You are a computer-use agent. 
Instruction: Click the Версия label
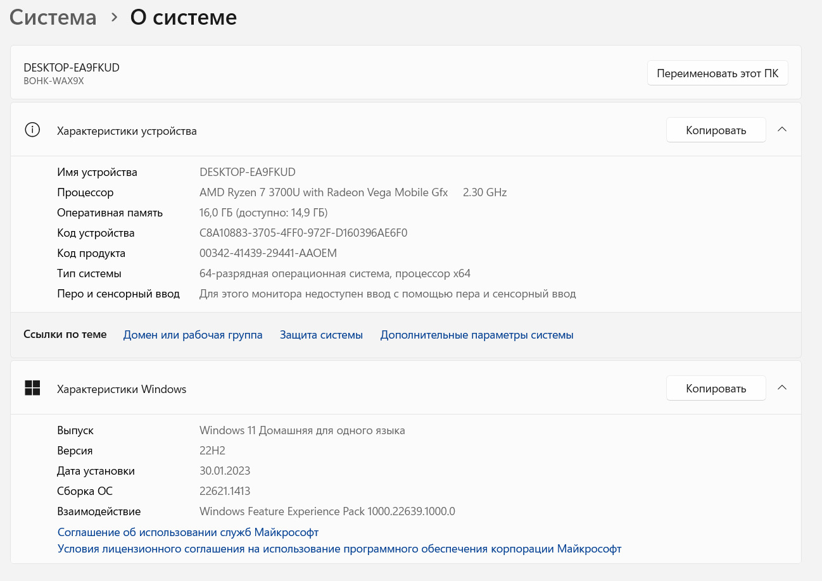[75, 451]
